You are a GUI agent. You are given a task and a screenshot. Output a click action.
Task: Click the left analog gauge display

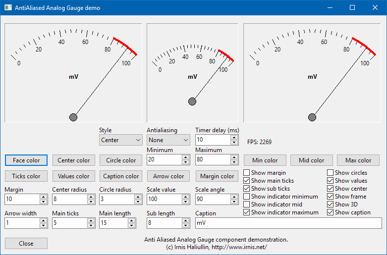pos(73,73)
